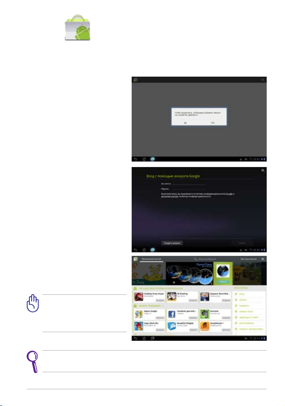
Task: Open overflow menu in Market top bar
Action: coord(263,259)
